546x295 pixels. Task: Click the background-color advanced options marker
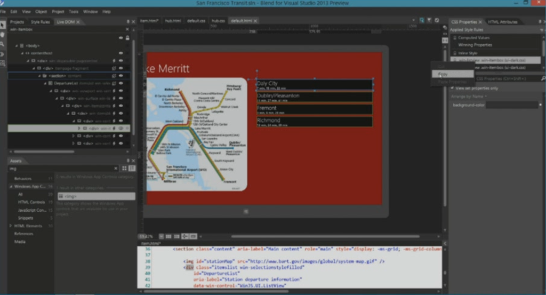pos(541,105)
